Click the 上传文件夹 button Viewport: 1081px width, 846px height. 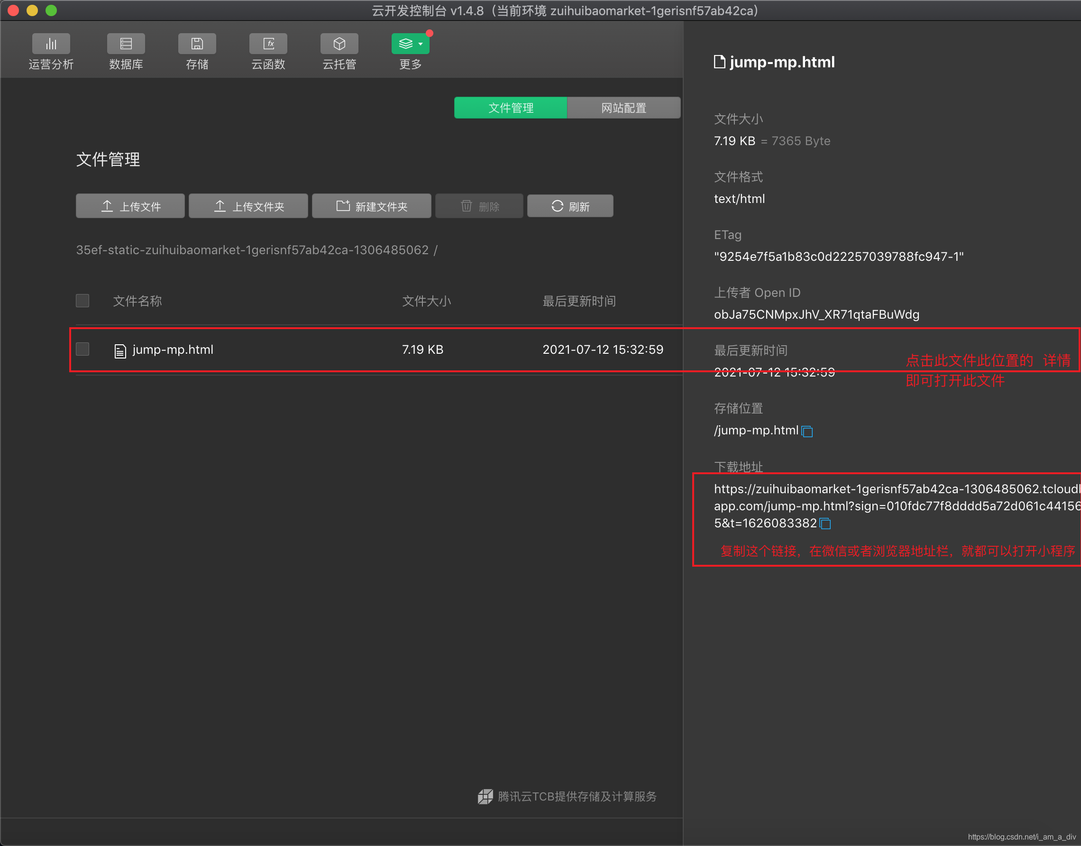click(x=248, y=206)
